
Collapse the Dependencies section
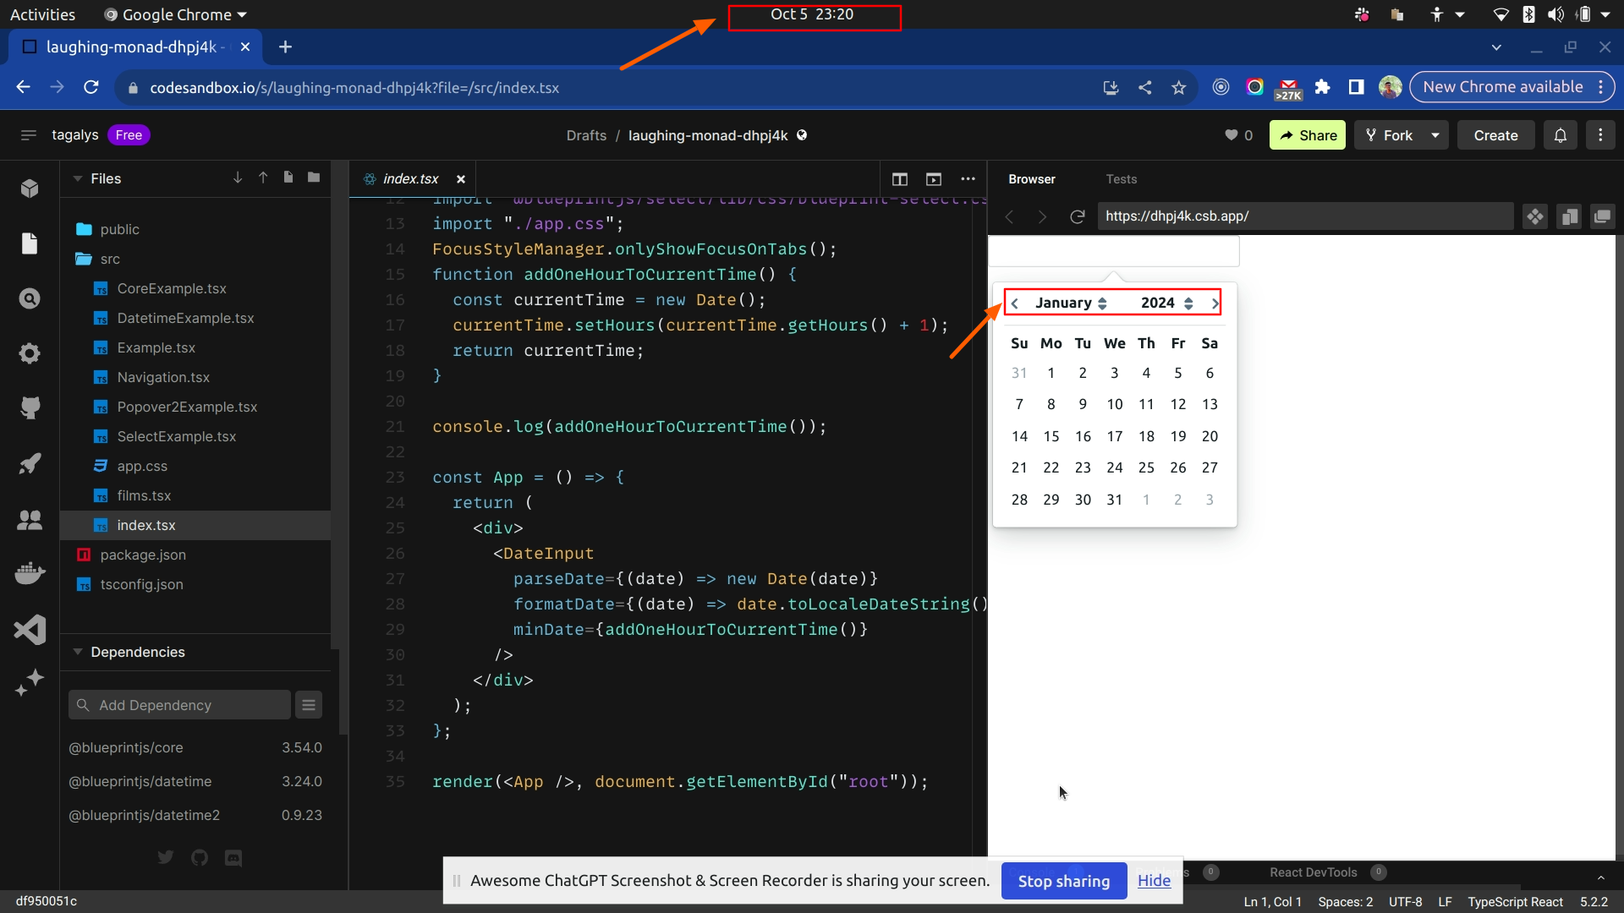[76, 652]
